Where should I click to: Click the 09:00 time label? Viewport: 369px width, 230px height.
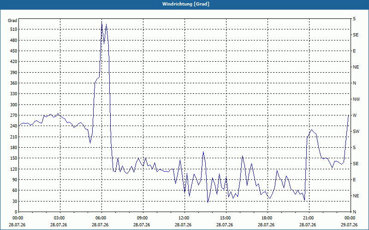click(143, 218)
